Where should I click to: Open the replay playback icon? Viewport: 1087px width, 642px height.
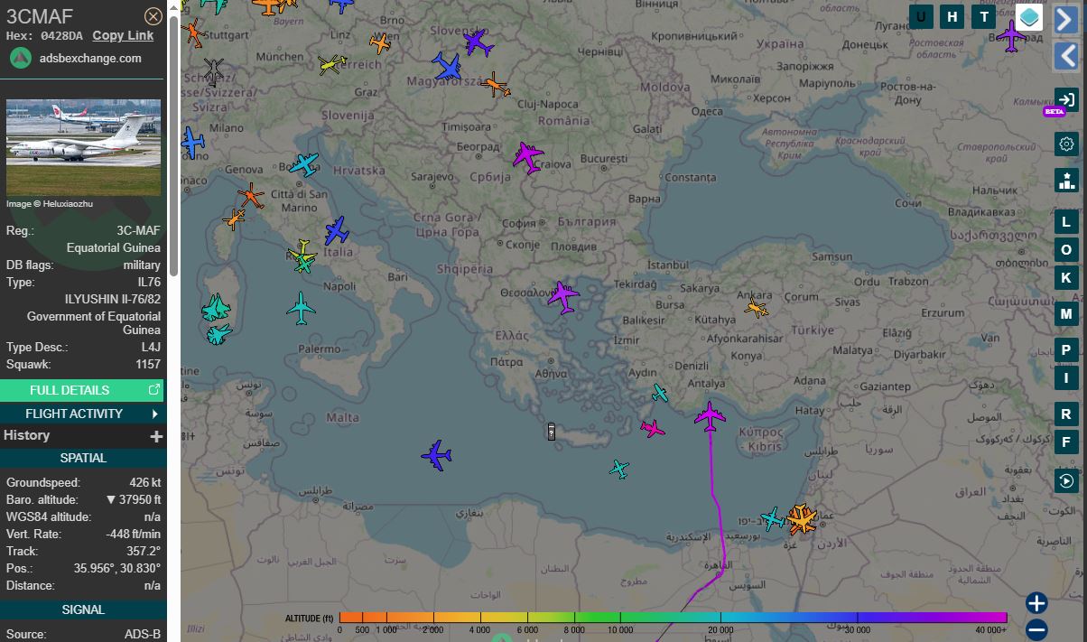[x=1066, y=480]
